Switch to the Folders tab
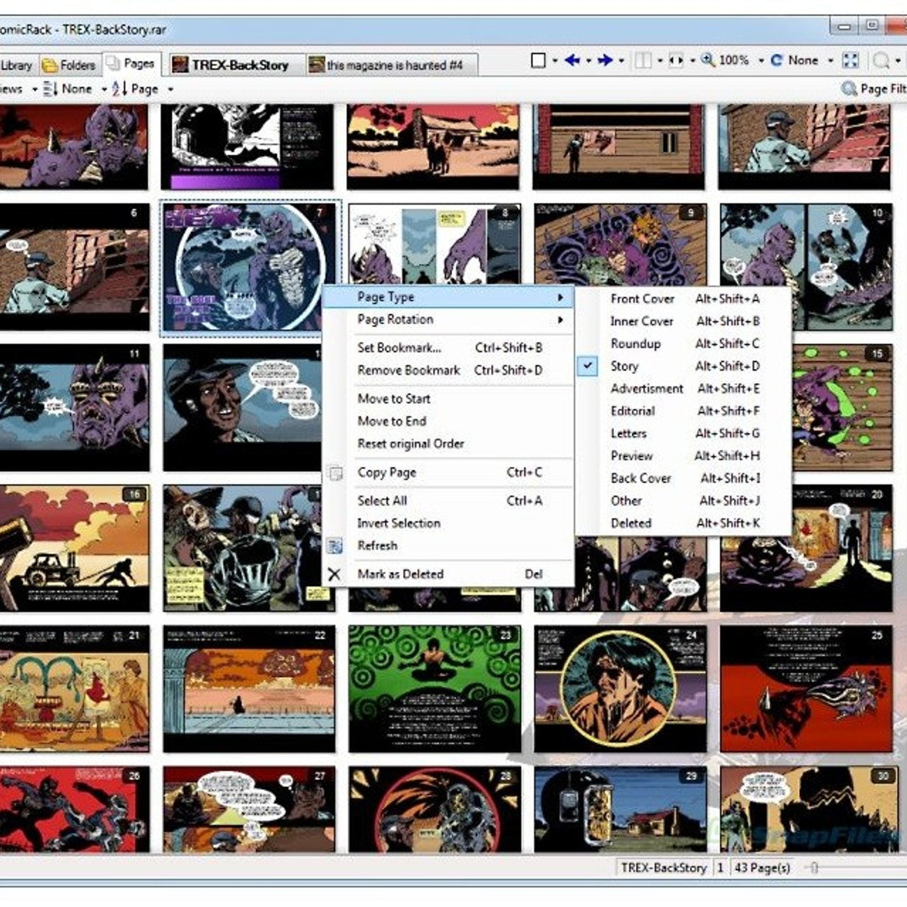The width and height of the screenshot is (907, 907). coord(70,65)
